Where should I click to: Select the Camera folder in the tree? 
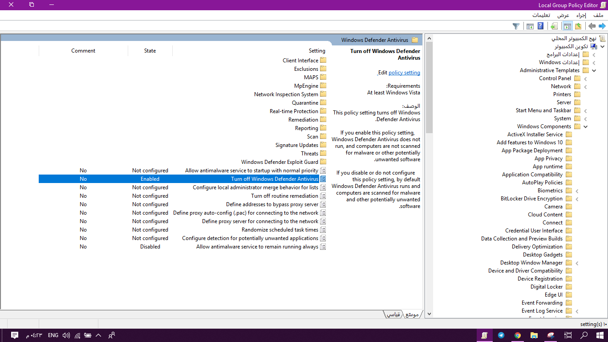553,207
